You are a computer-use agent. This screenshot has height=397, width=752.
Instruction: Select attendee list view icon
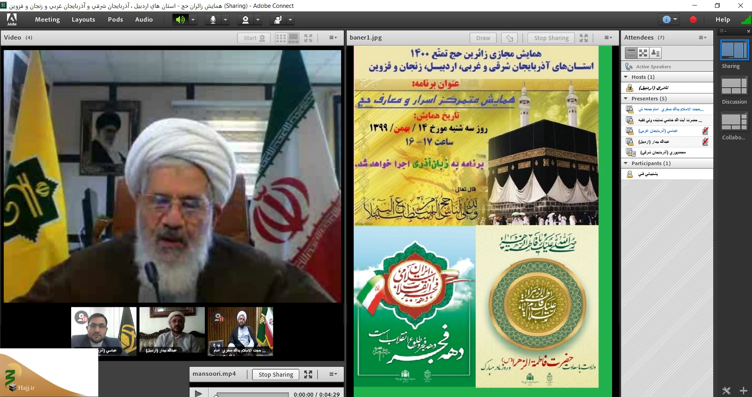(631, 53)
